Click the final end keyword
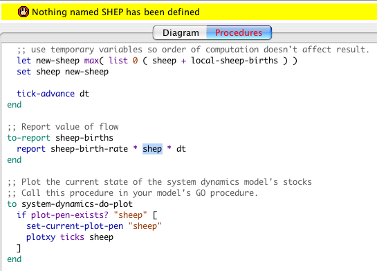Image resolution: width=377 pixels, height=271 pixels. [15, 259]
